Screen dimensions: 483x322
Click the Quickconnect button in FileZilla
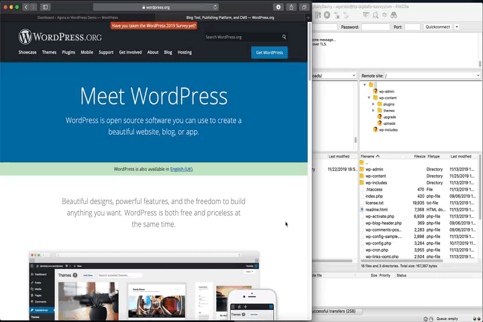437,27
